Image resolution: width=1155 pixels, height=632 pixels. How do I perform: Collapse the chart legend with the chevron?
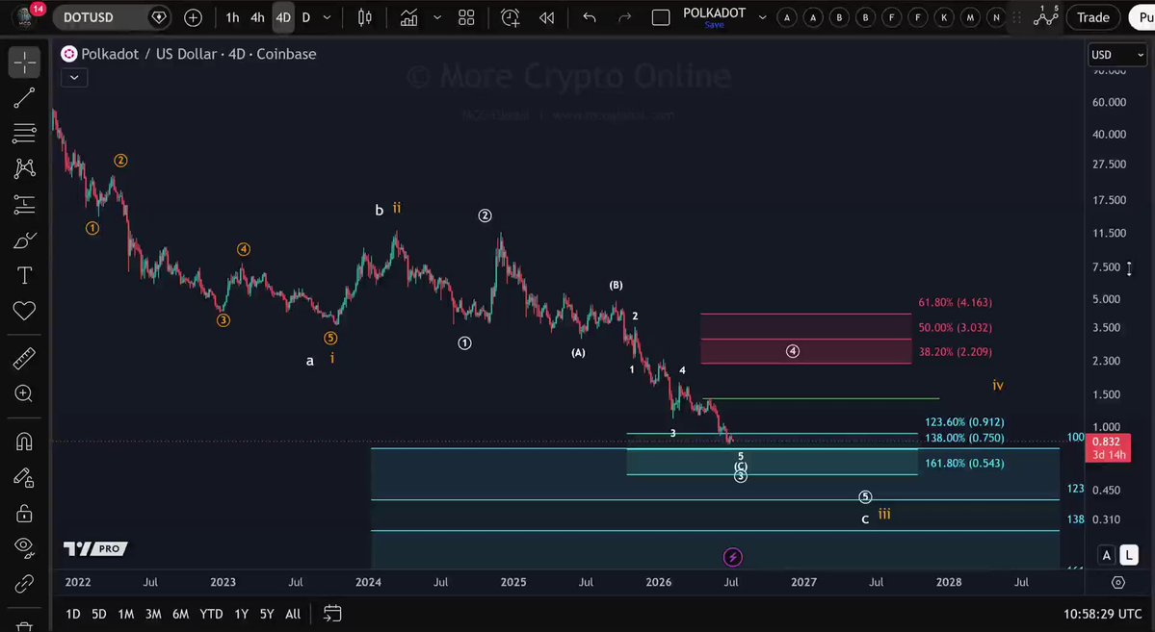click(74, 77)
